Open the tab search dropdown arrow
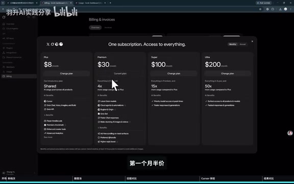Screen dimensions: 294x184 3,3
